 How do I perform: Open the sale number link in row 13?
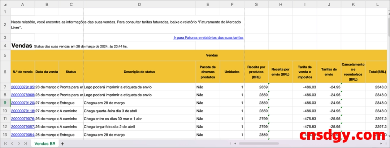[22, 135]
